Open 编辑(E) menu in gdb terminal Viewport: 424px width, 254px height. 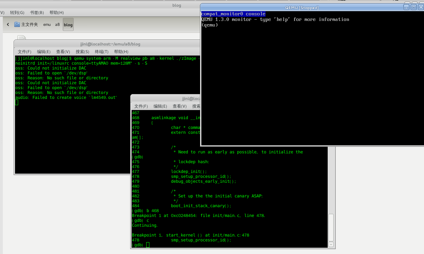[160, 106]
